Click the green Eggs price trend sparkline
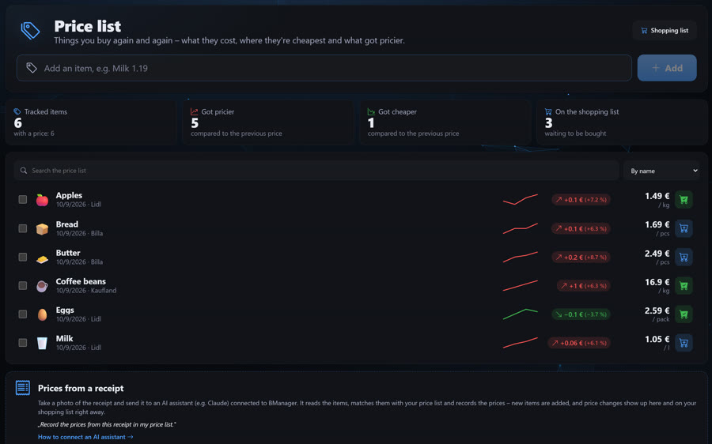This screenshot has width=712, height=444. (x=521, y=314)
